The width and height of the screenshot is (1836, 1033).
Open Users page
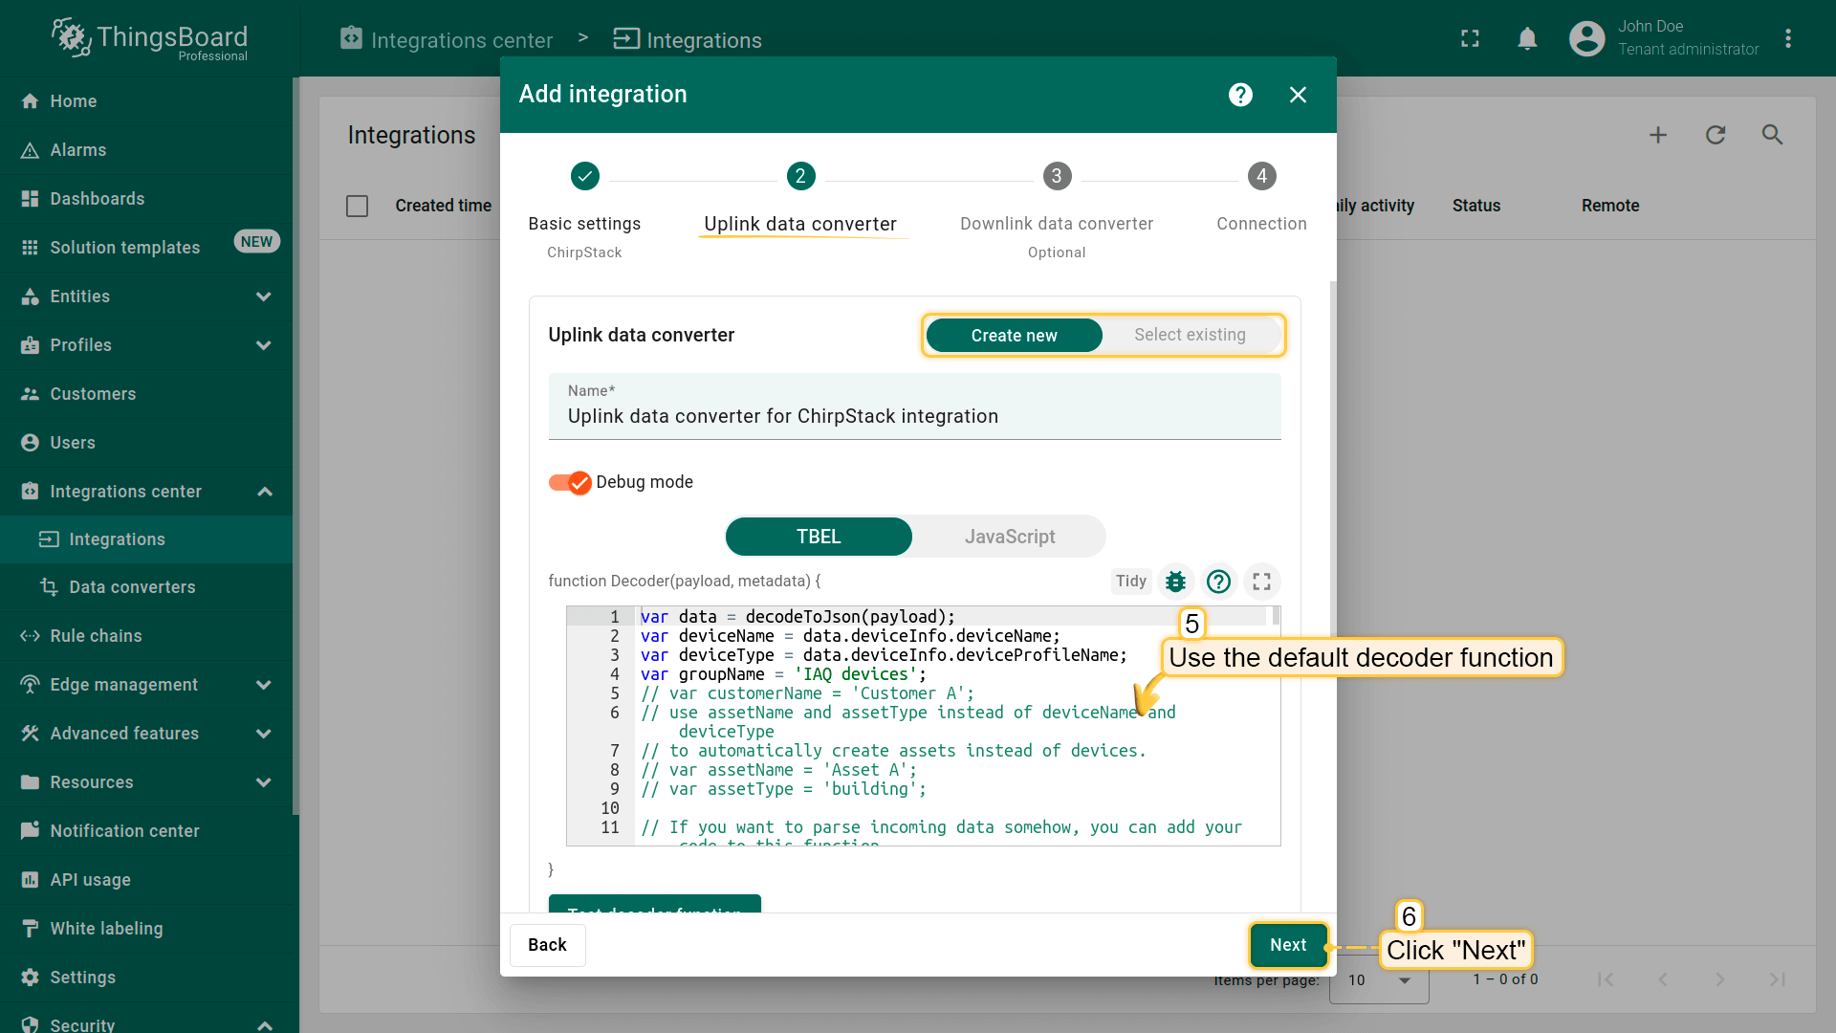pyautogui.click(x=146, y=443)
